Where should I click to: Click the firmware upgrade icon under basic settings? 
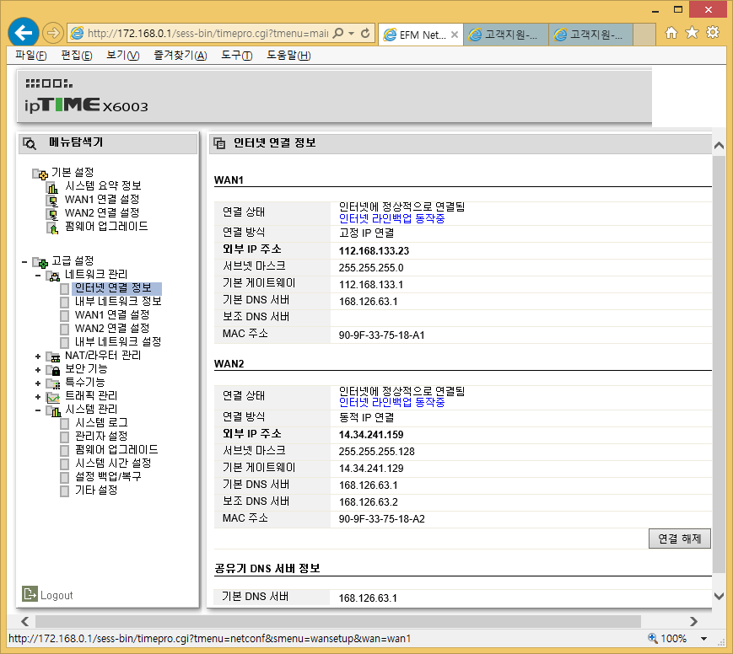(52, 228)
